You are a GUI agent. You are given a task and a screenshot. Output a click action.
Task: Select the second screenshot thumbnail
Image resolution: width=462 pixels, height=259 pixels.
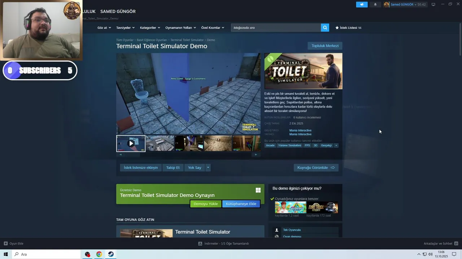click(160, 143)
